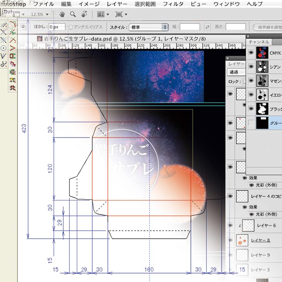Viewport: 282px width, 282px height.
Task: Open the Screen Mode dropdown arrow
Action: point(126,14)
